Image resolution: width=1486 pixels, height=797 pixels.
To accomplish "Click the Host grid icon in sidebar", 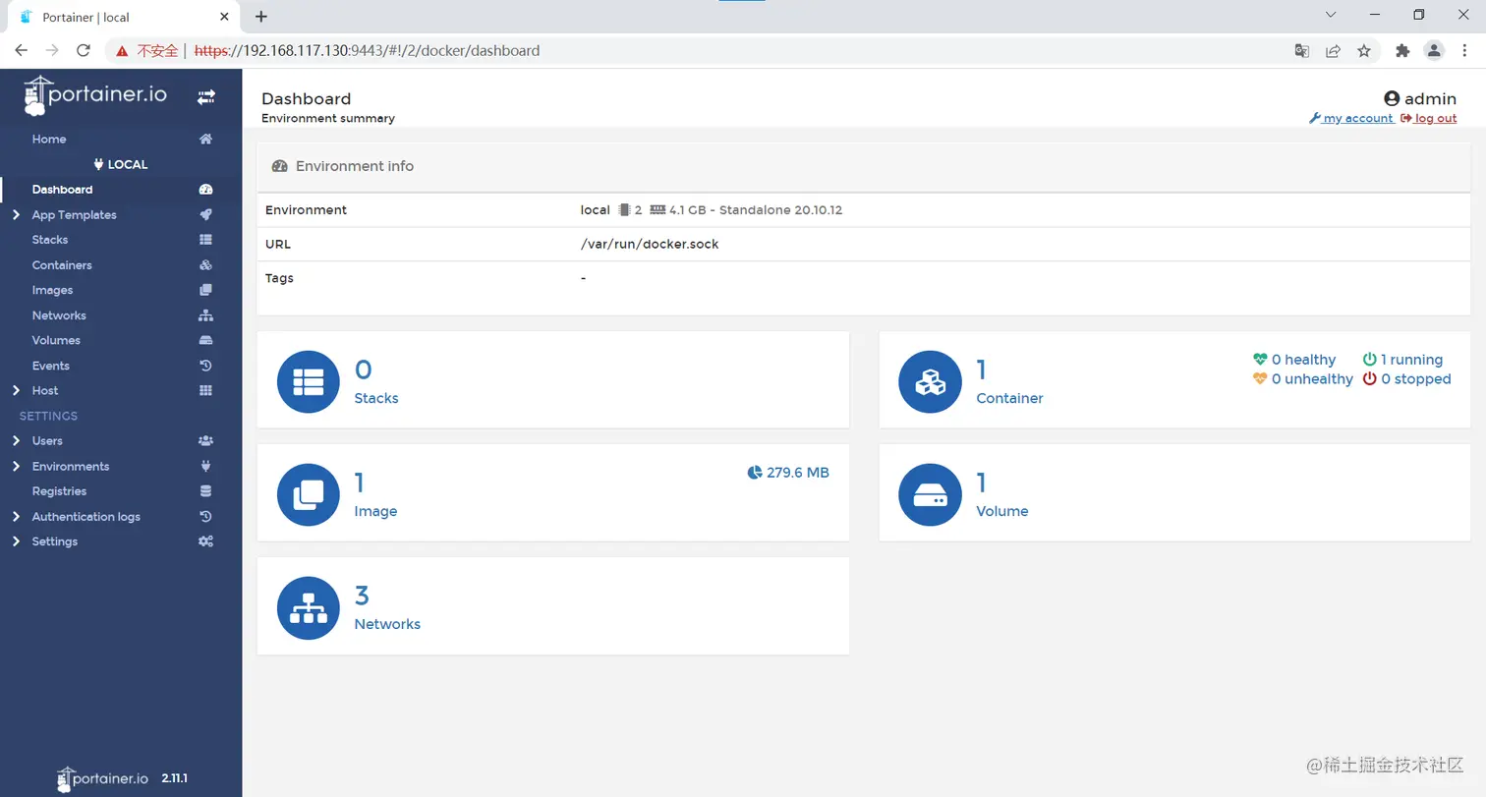I will tap(205, 390).
